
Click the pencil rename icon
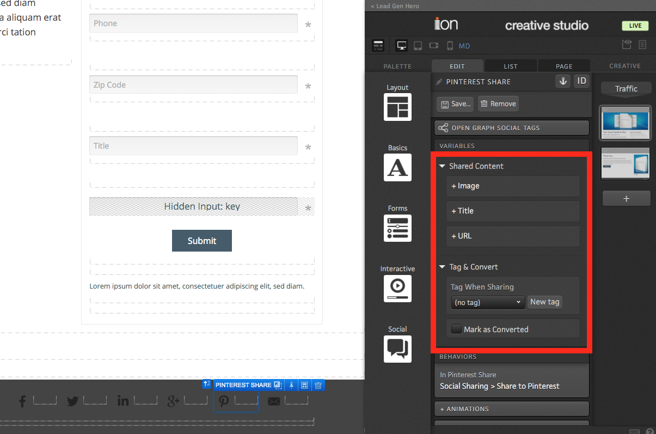pos(439,82)
